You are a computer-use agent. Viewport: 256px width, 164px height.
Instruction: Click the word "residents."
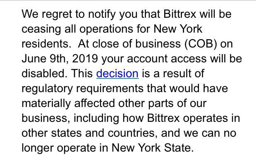point(46,44)
